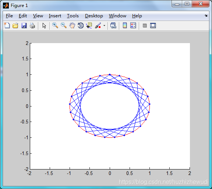Click the Figure 1 title text
The height and width of the screenshot is (189, 212).
[x=19, y=6]
